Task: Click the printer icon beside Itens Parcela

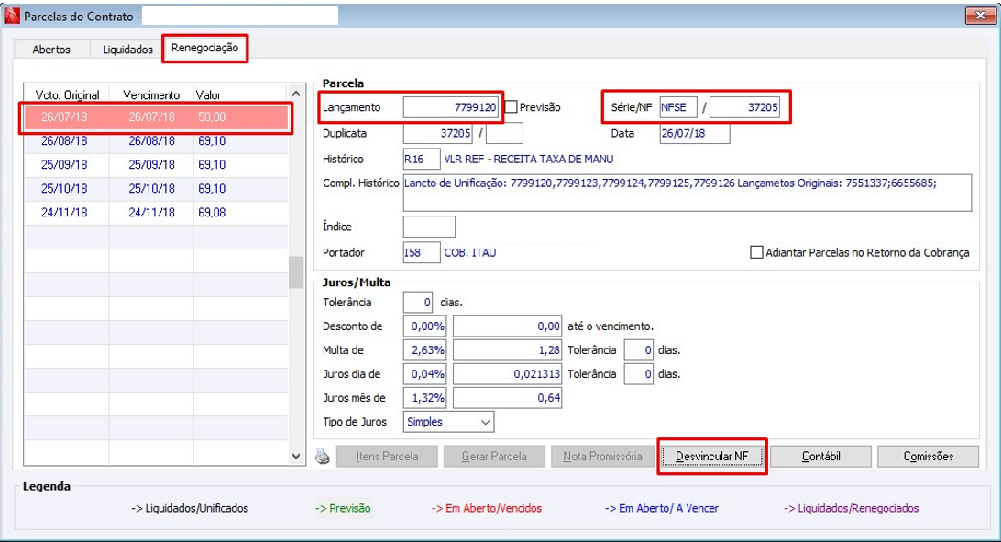Action: coord(323,457)
